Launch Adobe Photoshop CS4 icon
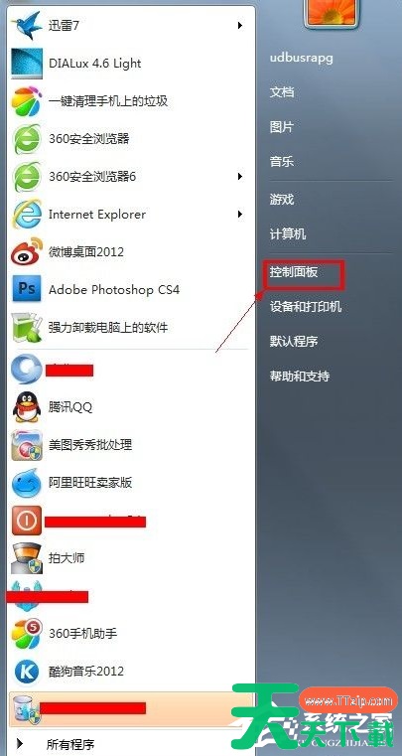 27,289
